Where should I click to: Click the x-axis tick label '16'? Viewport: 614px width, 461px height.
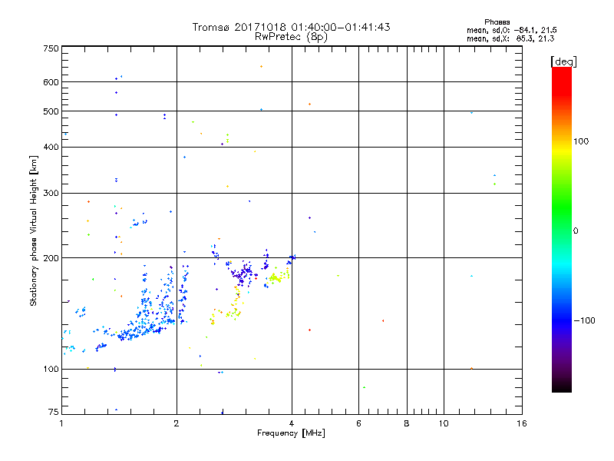point(522,423)
